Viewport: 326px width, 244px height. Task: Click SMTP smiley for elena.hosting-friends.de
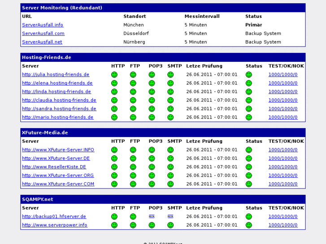click(x=170, y=83)
